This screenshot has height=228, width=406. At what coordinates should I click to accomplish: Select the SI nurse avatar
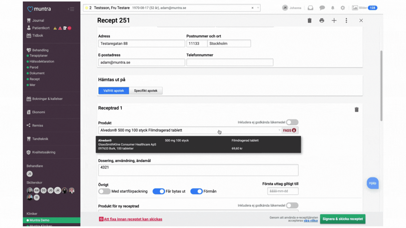[36, 197]
